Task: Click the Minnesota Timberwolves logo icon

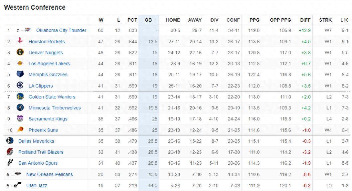Action: [20, 107]
